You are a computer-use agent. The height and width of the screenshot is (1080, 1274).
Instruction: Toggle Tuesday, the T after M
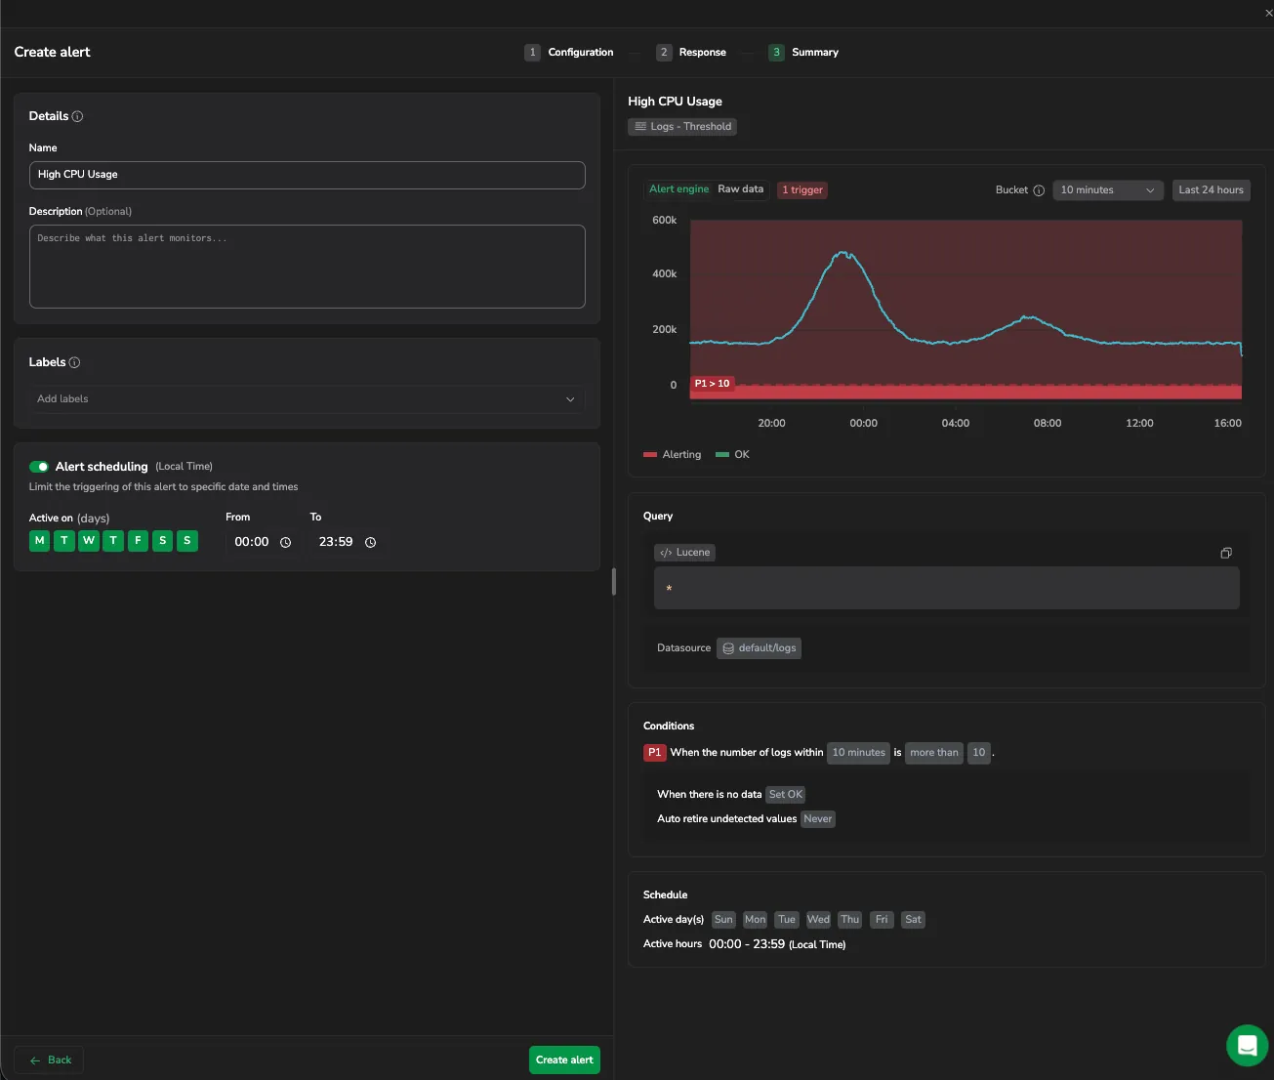point(64,541)
